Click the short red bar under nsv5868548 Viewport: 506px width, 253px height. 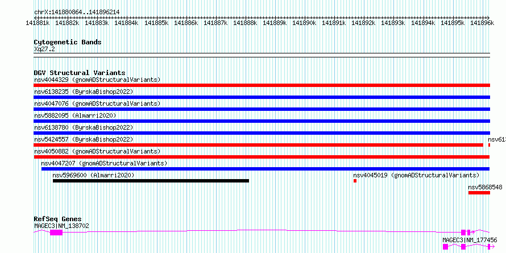point(479,193)
